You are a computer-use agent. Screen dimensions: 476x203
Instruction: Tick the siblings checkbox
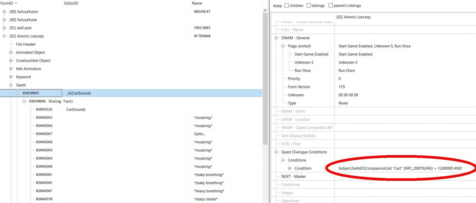click(x=308, y=5)
